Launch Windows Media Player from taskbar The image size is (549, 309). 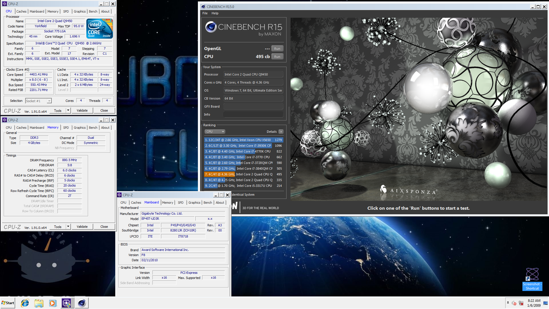(x=53, y=303)
